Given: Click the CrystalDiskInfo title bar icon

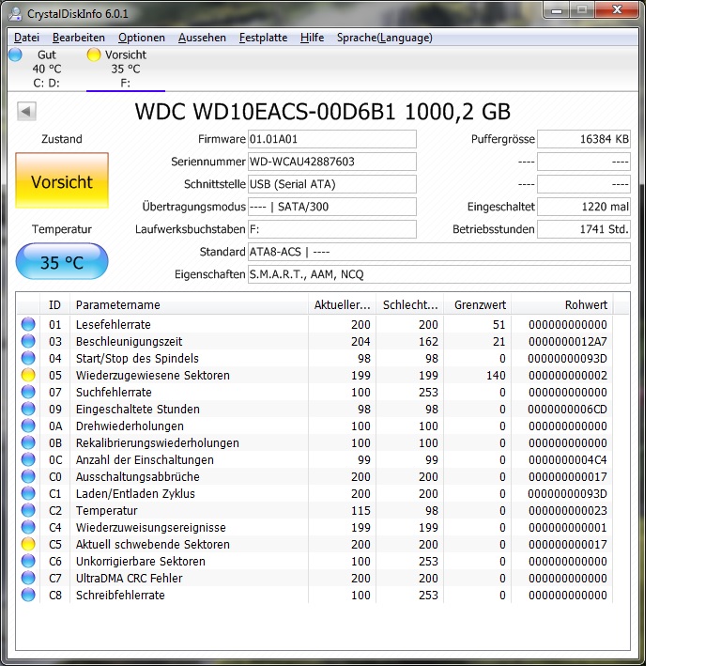Looking at the screenshot, I should pyautogui.click(x=15, y=13).
